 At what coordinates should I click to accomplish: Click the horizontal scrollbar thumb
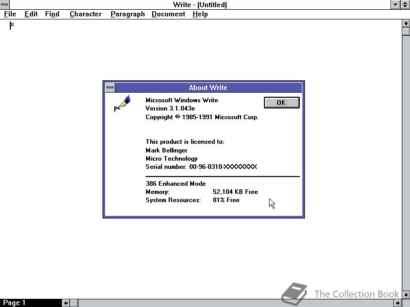[74, 303]
